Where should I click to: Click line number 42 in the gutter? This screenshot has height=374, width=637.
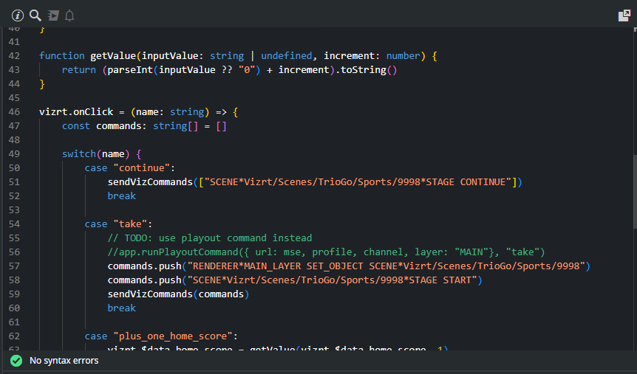pos(13,55)
